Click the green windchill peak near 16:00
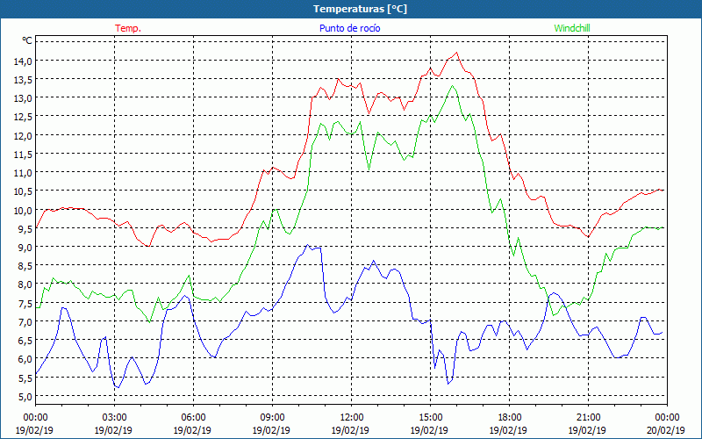702x439 pixels. tap(452, 86)
